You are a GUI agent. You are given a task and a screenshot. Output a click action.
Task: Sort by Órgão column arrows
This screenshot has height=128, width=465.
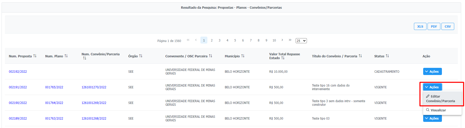[x=141, y=56]
